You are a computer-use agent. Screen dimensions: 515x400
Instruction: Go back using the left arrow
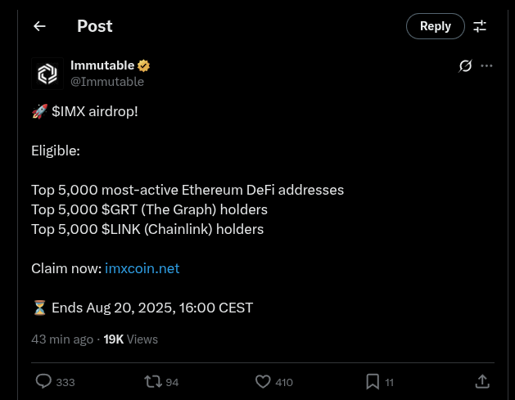click(x=39, y=26)
